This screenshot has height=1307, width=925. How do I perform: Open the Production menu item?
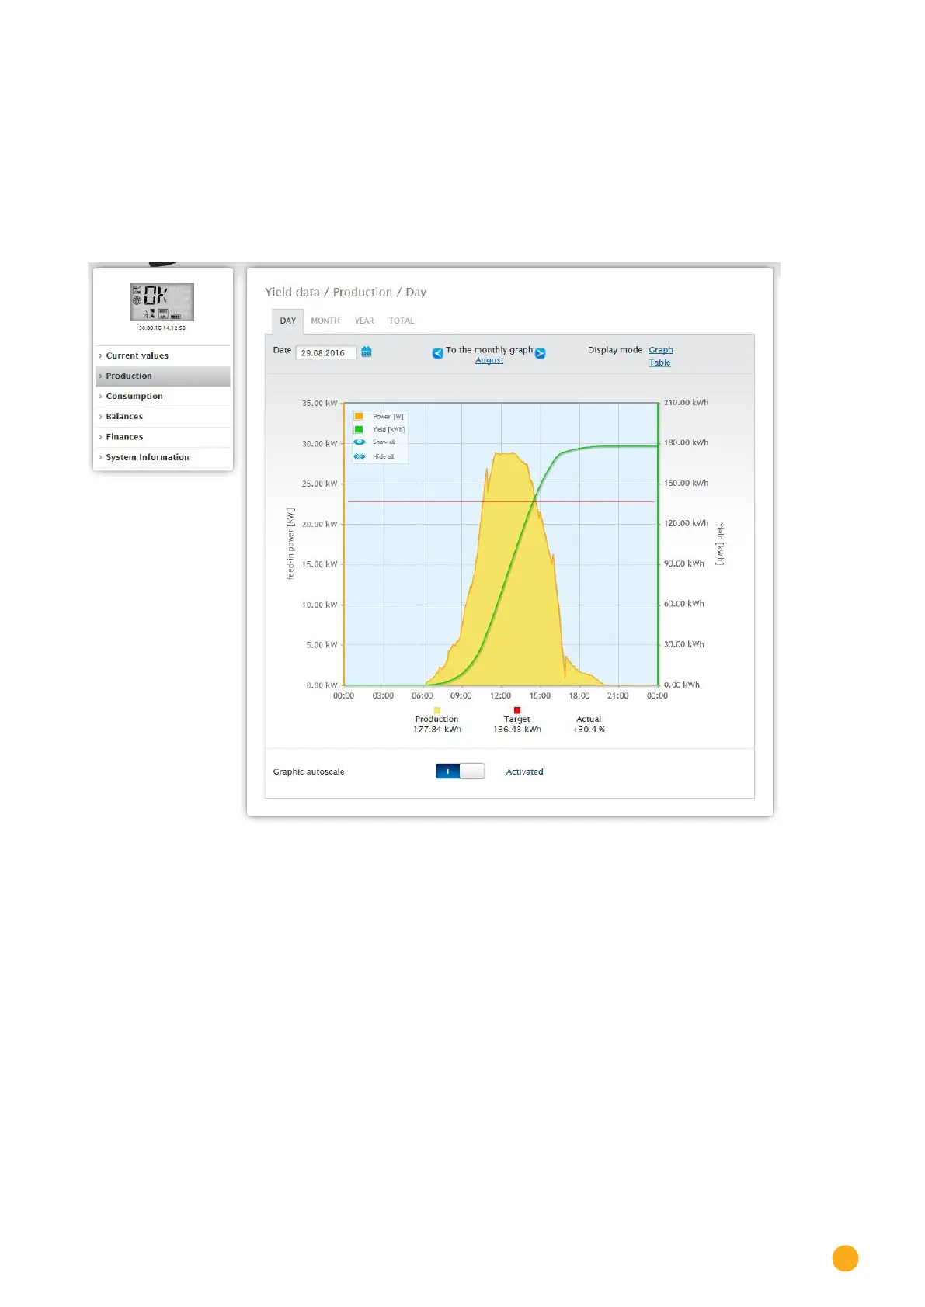pos(163,376)
